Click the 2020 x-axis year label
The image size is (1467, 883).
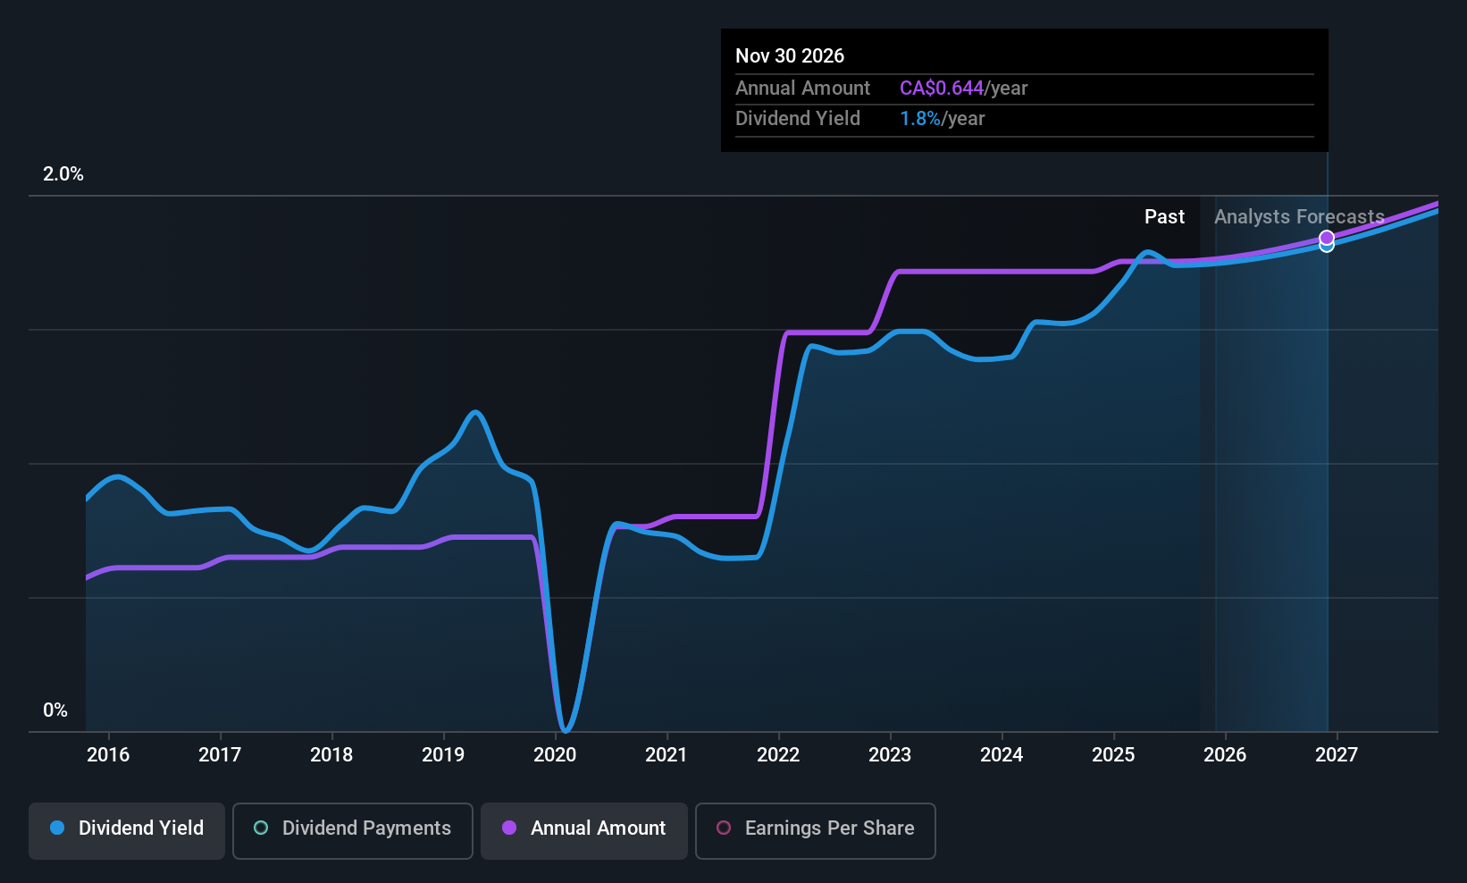[x=555, y=755]
